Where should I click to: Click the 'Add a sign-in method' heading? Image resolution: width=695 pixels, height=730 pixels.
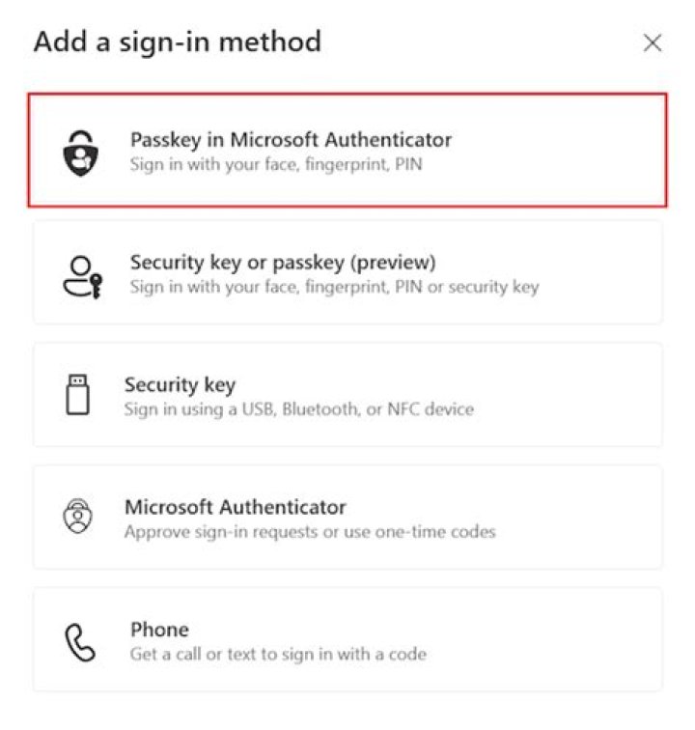(178, 42)
